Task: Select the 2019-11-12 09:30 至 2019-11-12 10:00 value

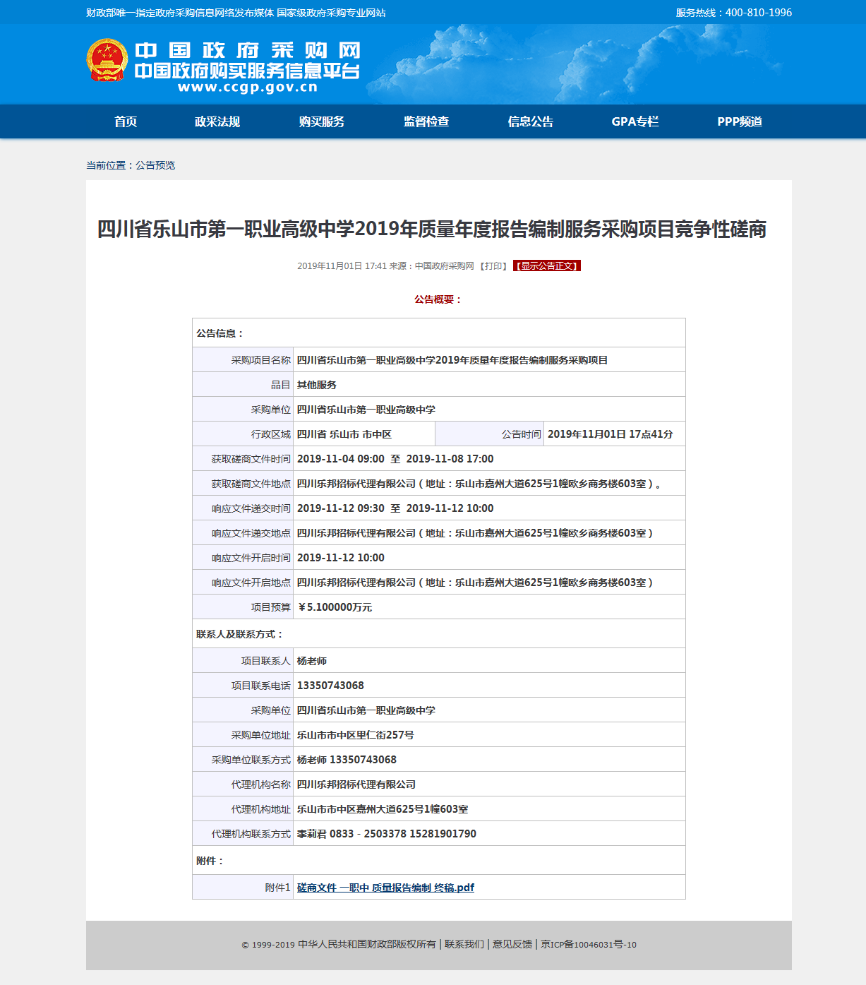Action: [395, 508]
